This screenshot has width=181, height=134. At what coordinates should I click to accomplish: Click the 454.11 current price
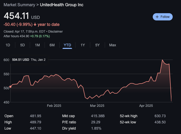(16, 16)
